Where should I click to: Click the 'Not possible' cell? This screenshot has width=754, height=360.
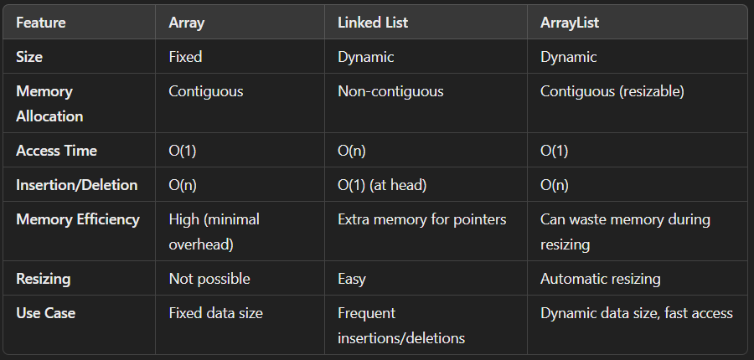209,279
